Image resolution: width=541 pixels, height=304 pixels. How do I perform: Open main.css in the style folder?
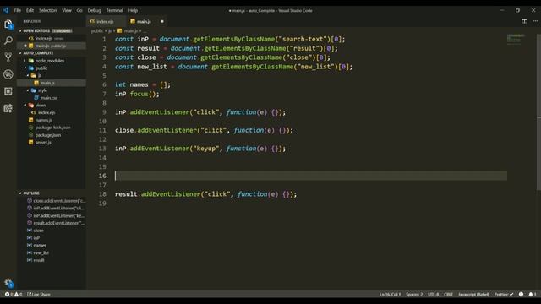click(x=49, y=98)
